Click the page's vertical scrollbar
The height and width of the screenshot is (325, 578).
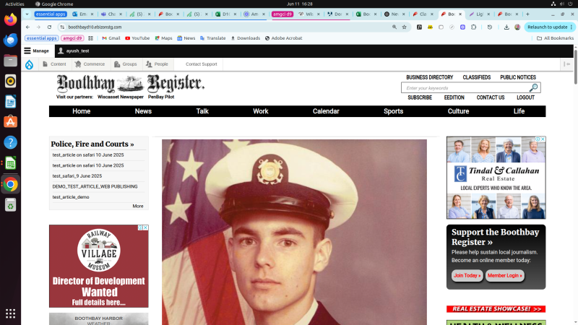(x=574, y=181)
